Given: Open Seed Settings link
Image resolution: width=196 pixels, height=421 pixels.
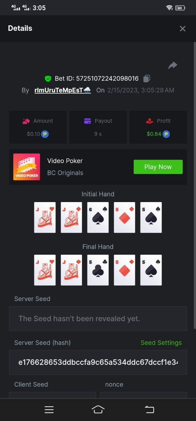Looking at the screenshot, I should [x=161, y=343].
